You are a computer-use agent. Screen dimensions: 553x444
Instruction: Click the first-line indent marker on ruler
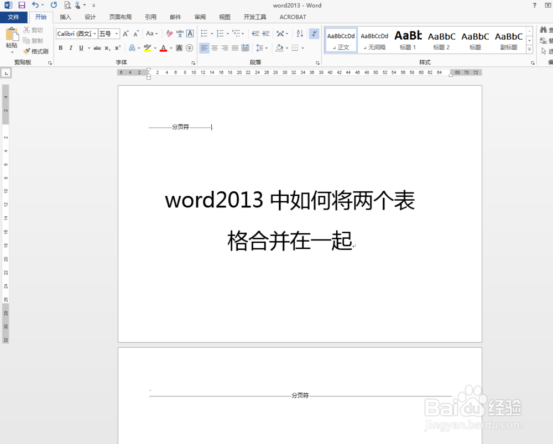pyautogui.click(x=148, y=70)
